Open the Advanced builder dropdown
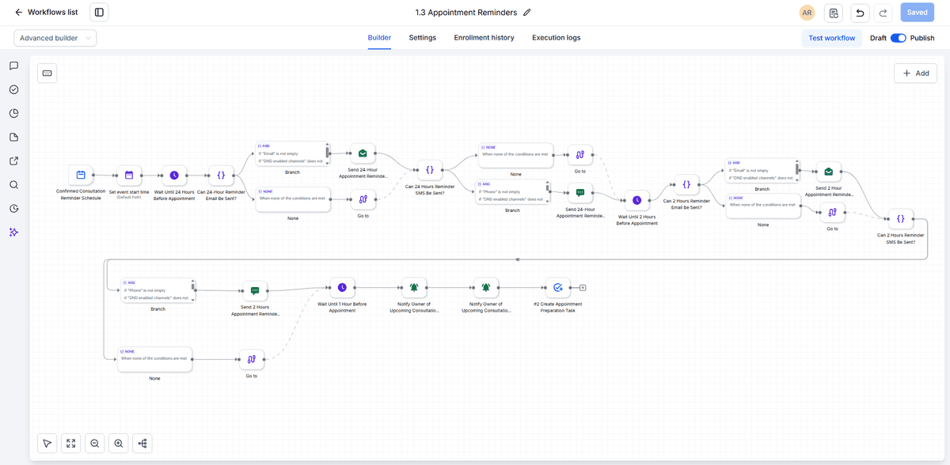This screenshot has height=465, width=950. [x=55, y=38]
